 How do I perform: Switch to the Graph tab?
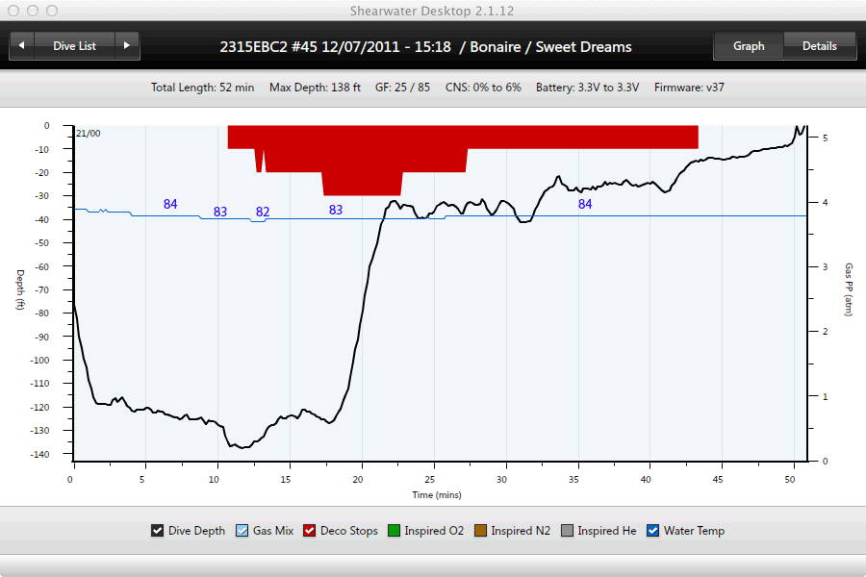748,45
